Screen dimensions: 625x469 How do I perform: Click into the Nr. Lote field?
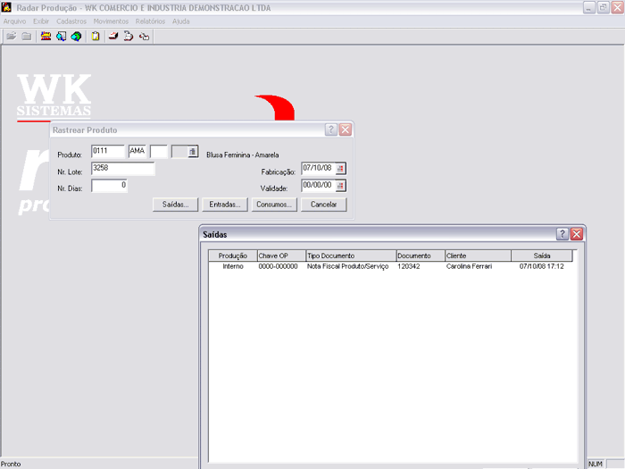[122, 169]
